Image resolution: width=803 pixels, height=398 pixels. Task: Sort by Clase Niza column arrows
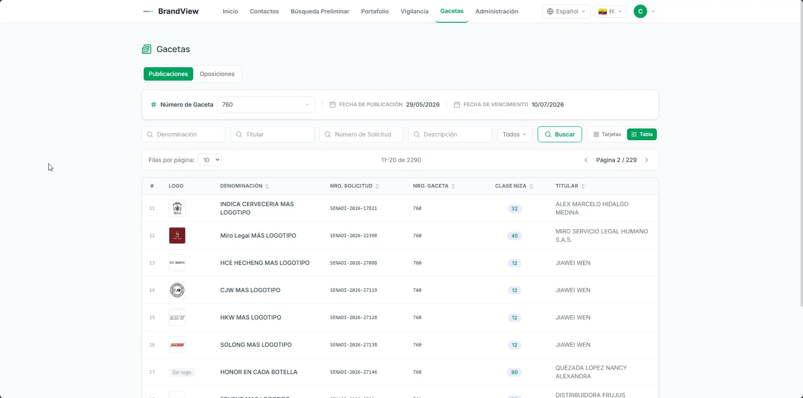[x=531, y=186]
